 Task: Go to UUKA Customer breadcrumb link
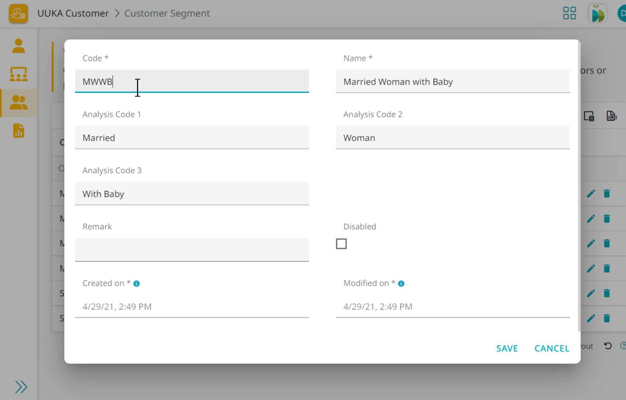(x=73, y=13)
